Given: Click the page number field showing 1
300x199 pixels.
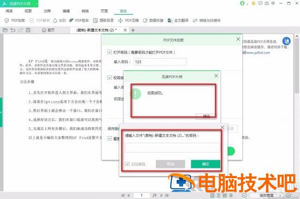Looking at the screenshot, I should tap(142, 195).
